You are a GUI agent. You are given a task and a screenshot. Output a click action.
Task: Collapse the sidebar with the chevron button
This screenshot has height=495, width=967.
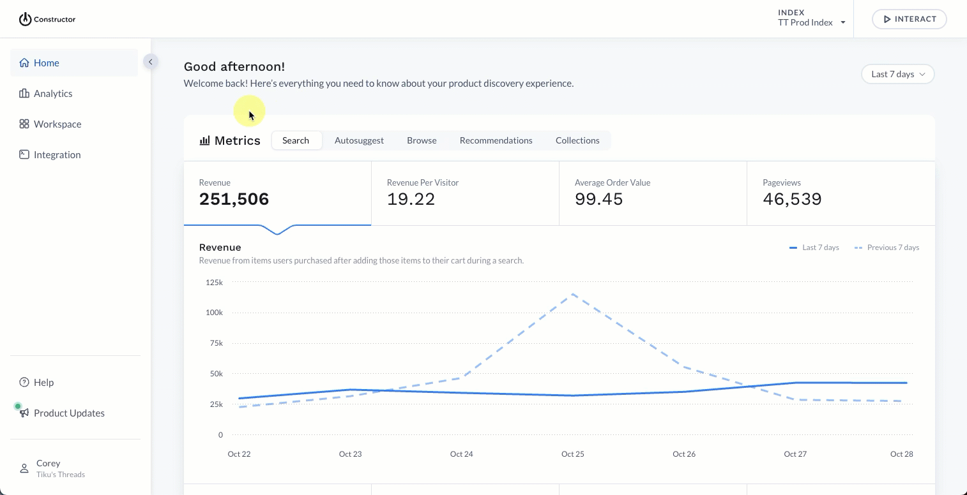point(150,62)
